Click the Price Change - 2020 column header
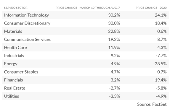 [x=151, y=8]
